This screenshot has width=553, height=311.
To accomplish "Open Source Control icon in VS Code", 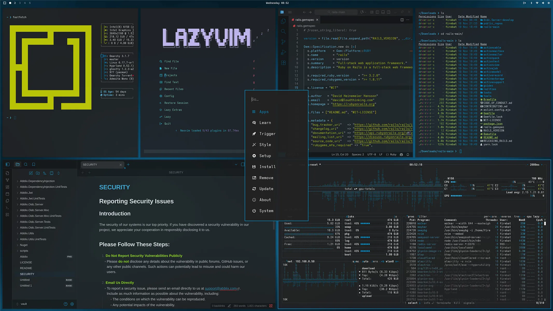I will click(283, 42).
